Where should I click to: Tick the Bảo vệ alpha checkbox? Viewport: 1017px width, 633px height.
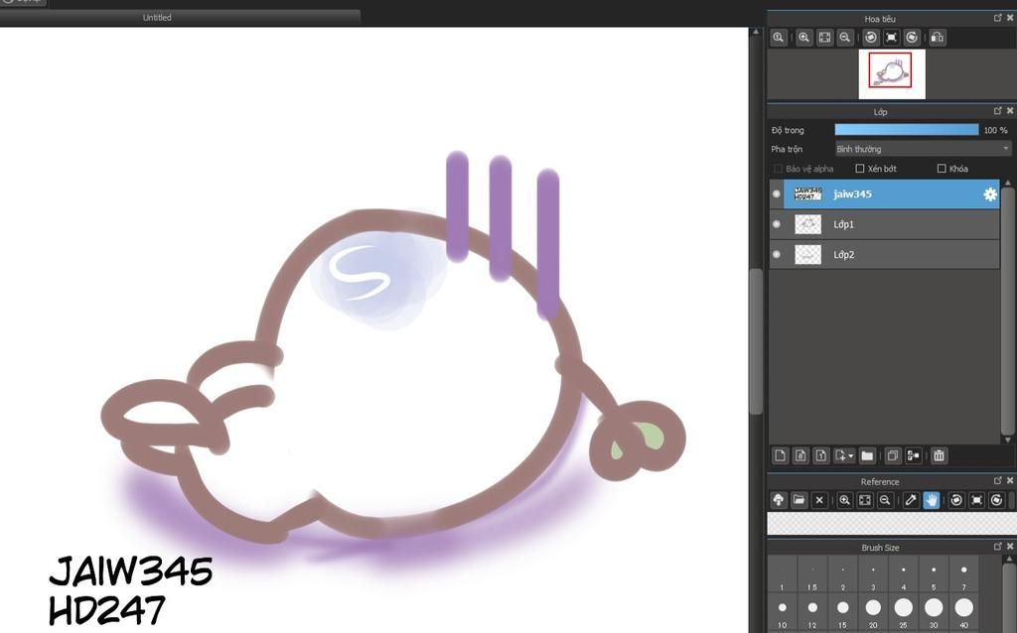pos(778,169)
